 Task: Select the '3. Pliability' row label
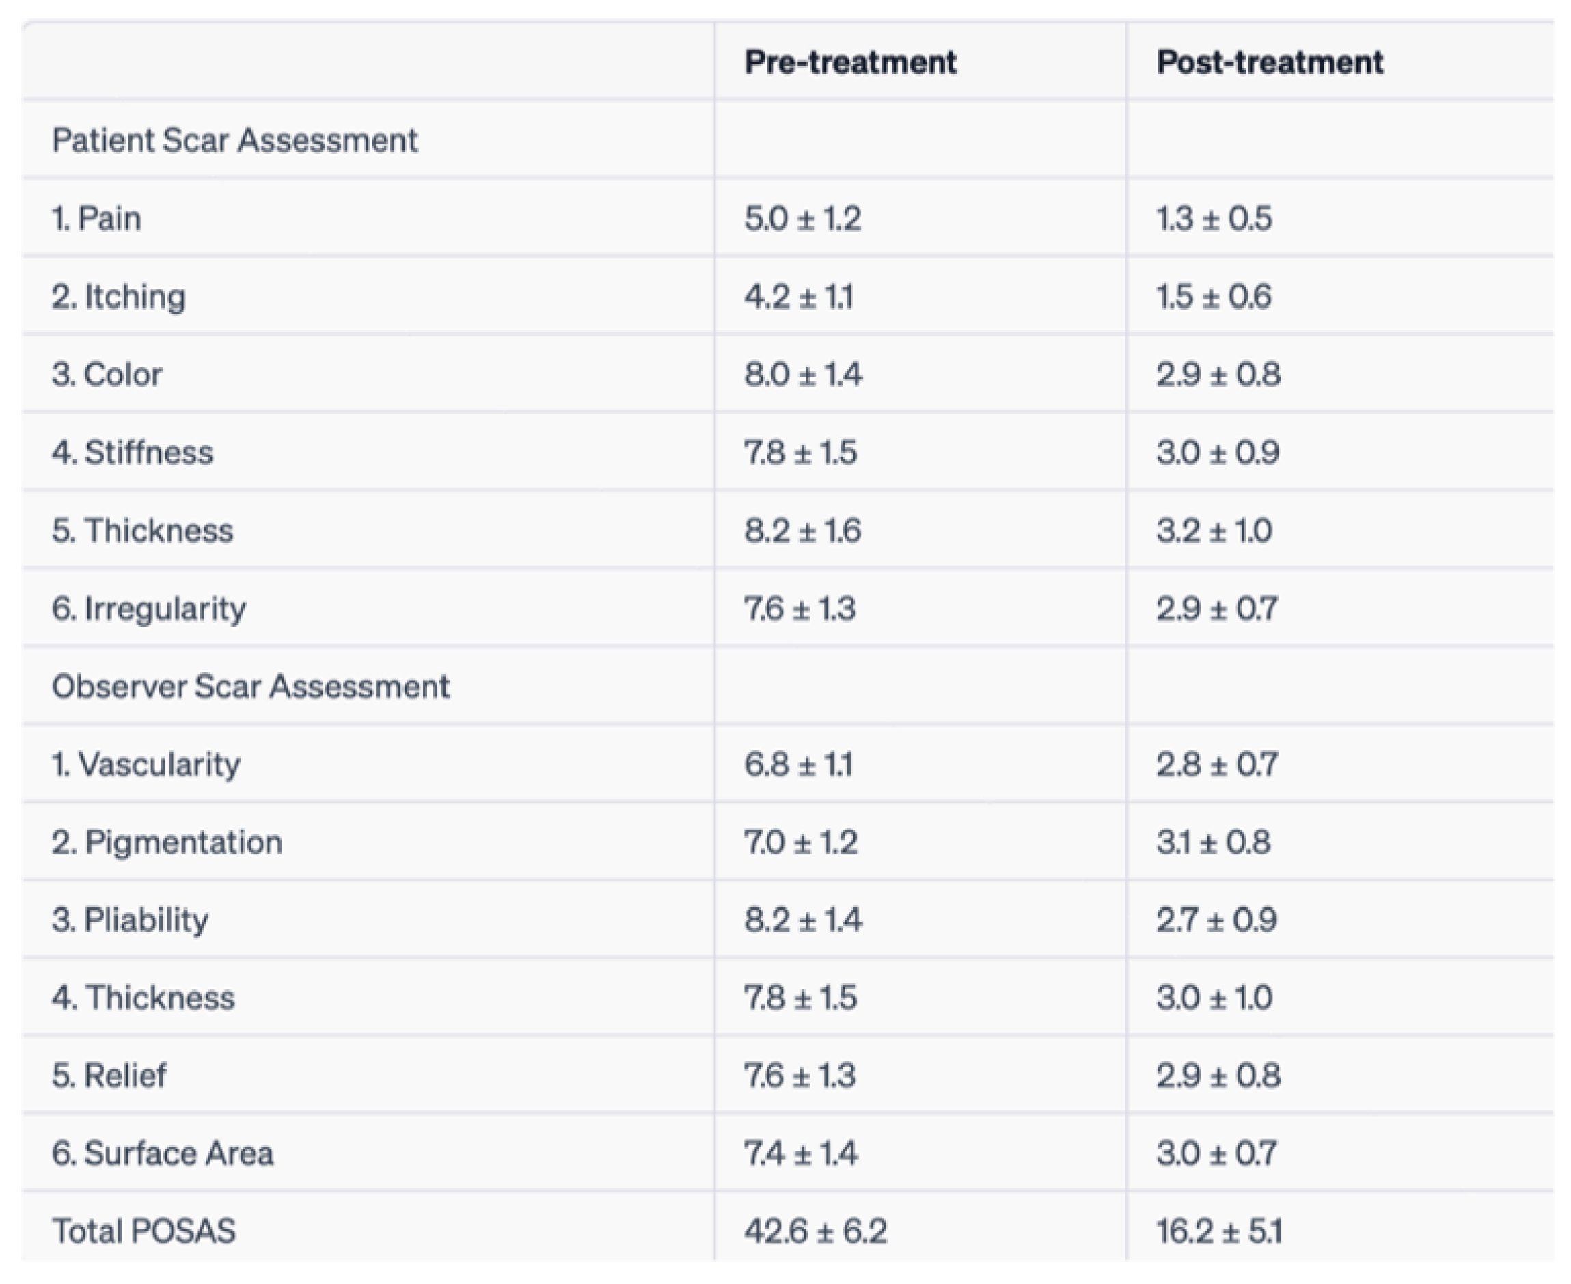click(x=129, y=920)
